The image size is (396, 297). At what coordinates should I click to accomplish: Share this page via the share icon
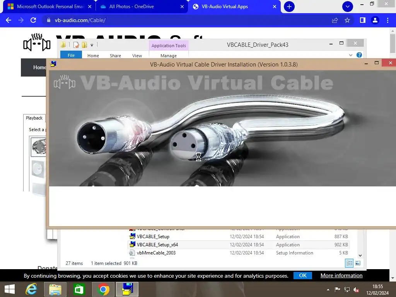(335, 20)
